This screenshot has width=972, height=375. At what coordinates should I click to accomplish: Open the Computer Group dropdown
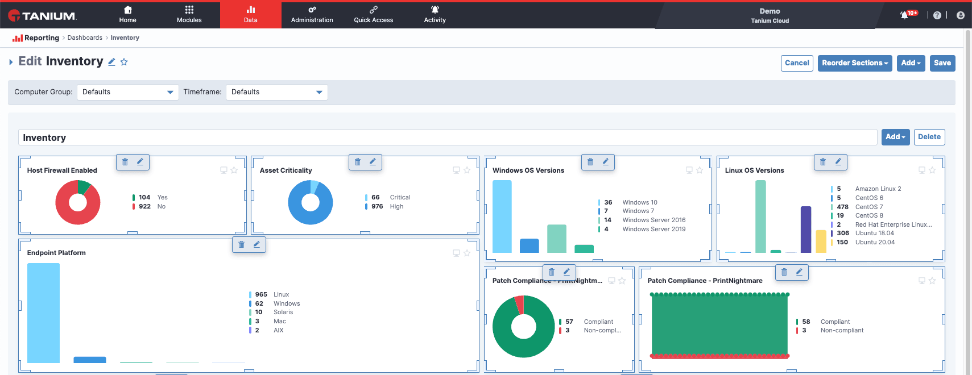(128, 92)
